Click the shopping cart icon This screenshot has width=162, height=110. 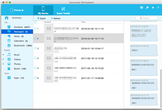[141, 8]
